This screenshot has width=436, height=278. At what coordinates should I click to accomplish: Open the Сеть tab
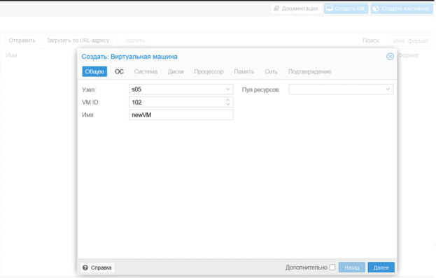point(271,71)
